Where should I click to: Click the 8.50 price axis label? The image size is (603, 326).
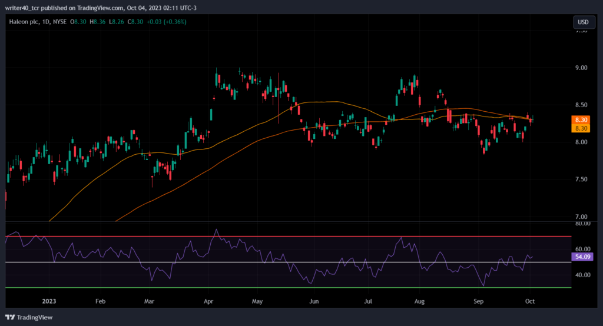581,105
